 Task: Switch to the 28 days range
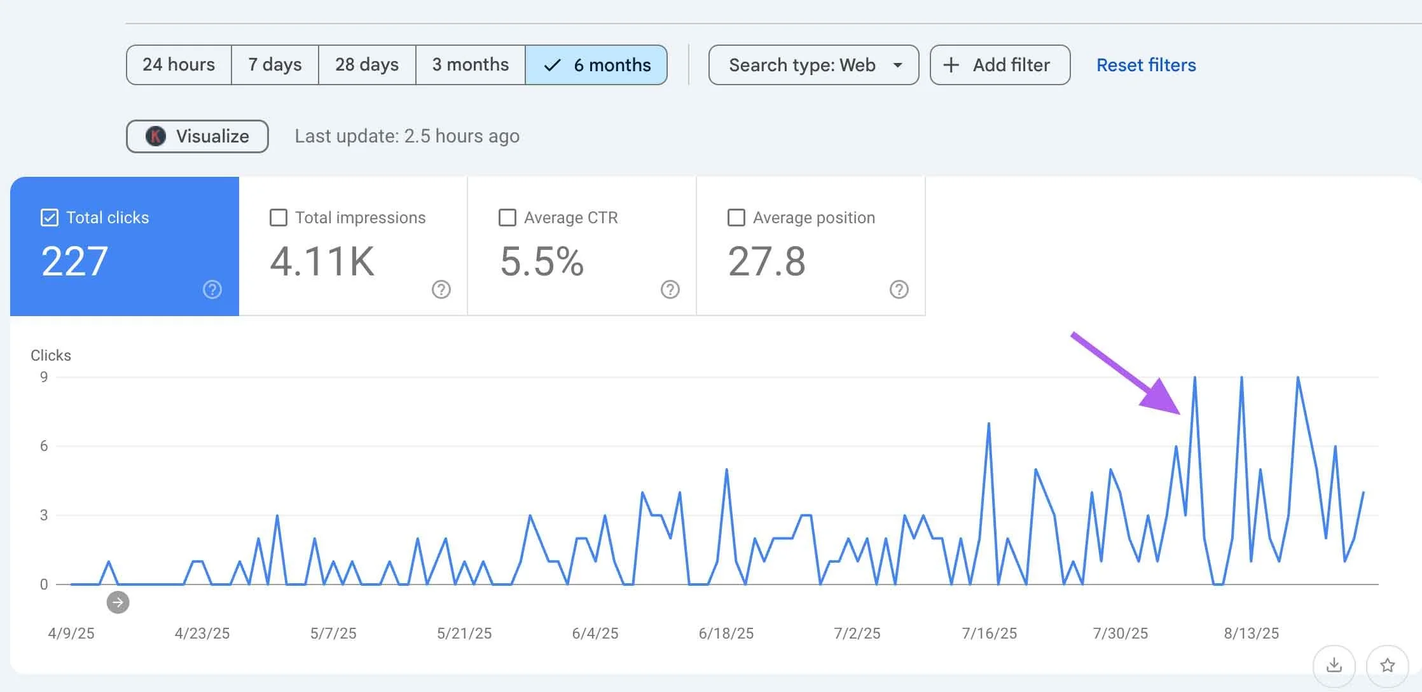coord(367,65)
